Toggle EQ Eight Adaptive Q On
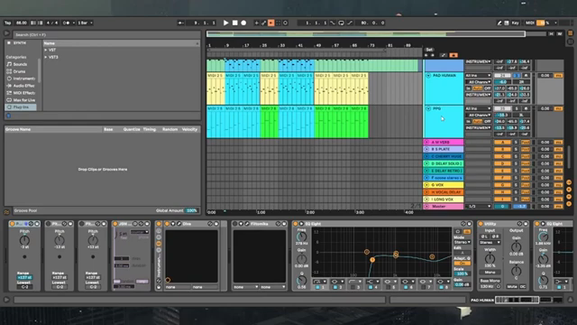This screenshot has height=325, width=577. pyautogui.click(x=463, y=264)
